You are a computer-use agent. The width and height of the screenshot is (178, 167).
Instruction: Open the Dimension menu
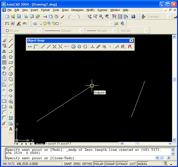click(77, 10)
